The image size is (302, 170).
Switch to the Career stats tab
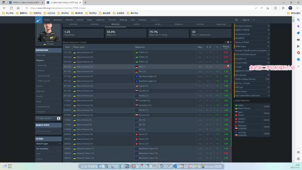click(157, 24)
